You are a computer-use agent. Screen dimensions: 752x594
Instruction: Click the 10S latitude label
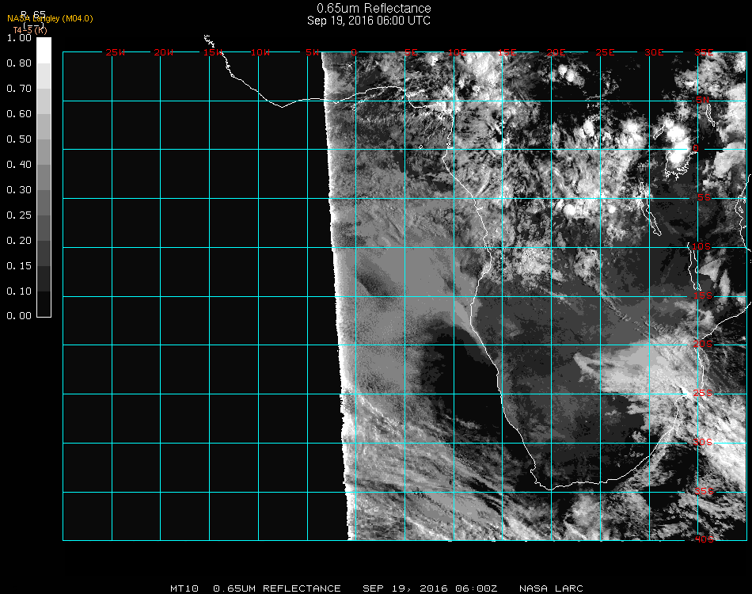tap(701, 246)
